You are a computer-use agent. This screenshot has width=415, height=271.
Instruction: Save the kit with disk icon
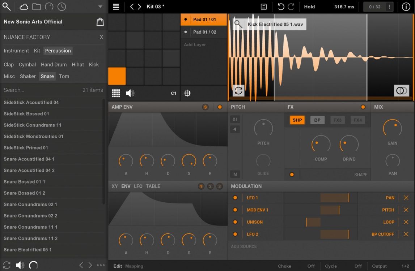[264, 7]
